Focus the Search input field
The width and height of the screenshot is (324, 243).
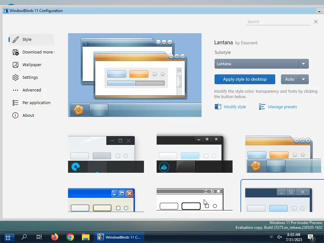(278, 22)
